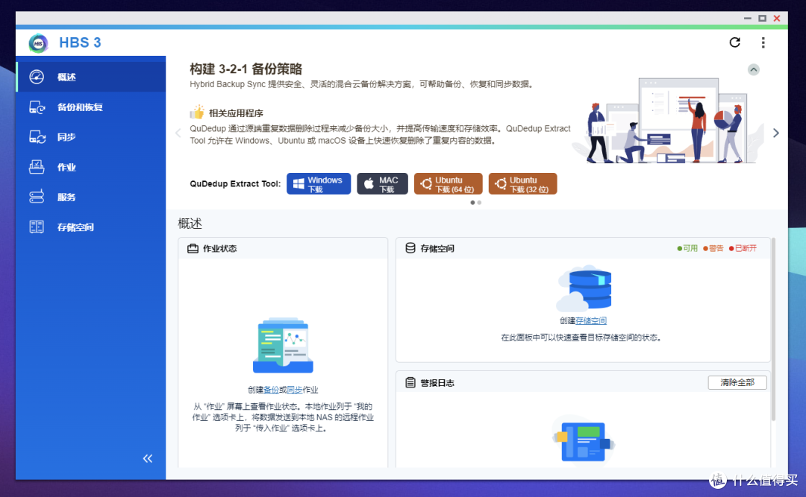Viewport: 806px width, 497px height.
Task: Click the green 可用 status legend
Action: pos(687,249)
